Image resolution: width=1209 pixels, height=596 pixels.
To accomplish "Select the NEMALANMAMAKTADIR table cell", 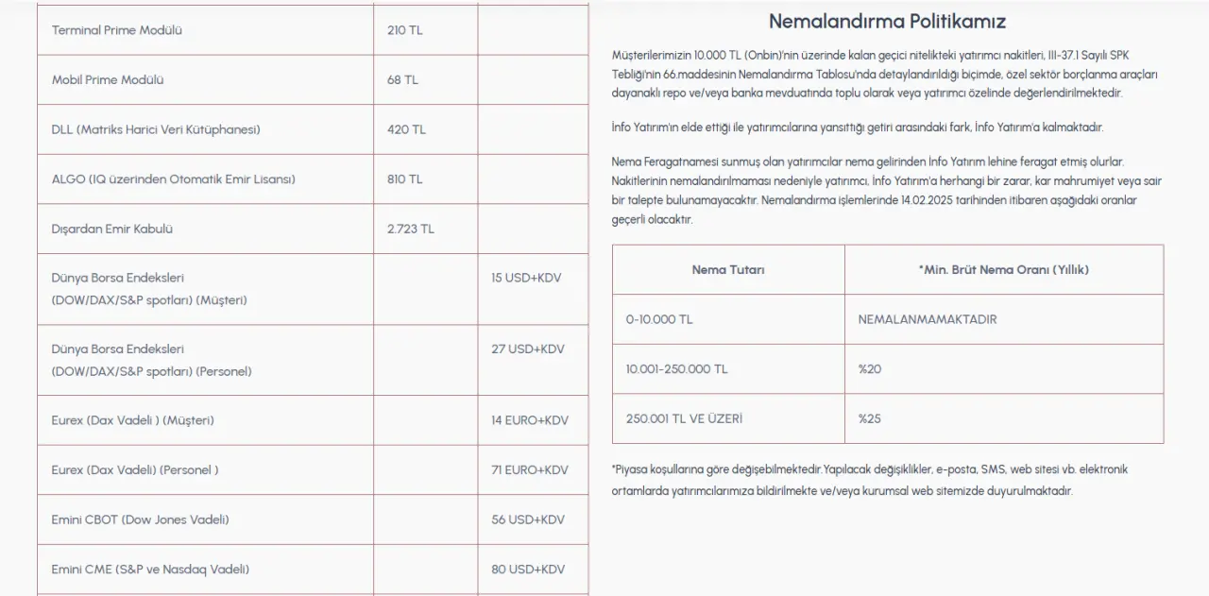I will 928,319.
